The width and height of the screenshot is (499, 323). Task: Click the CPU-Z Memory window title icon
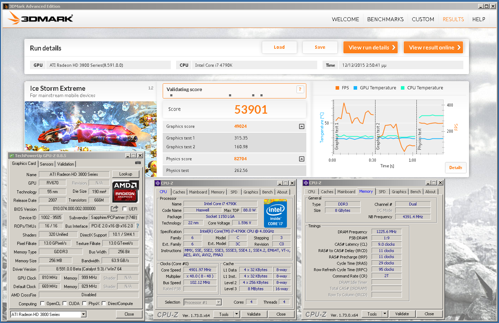tap(306, 183)
